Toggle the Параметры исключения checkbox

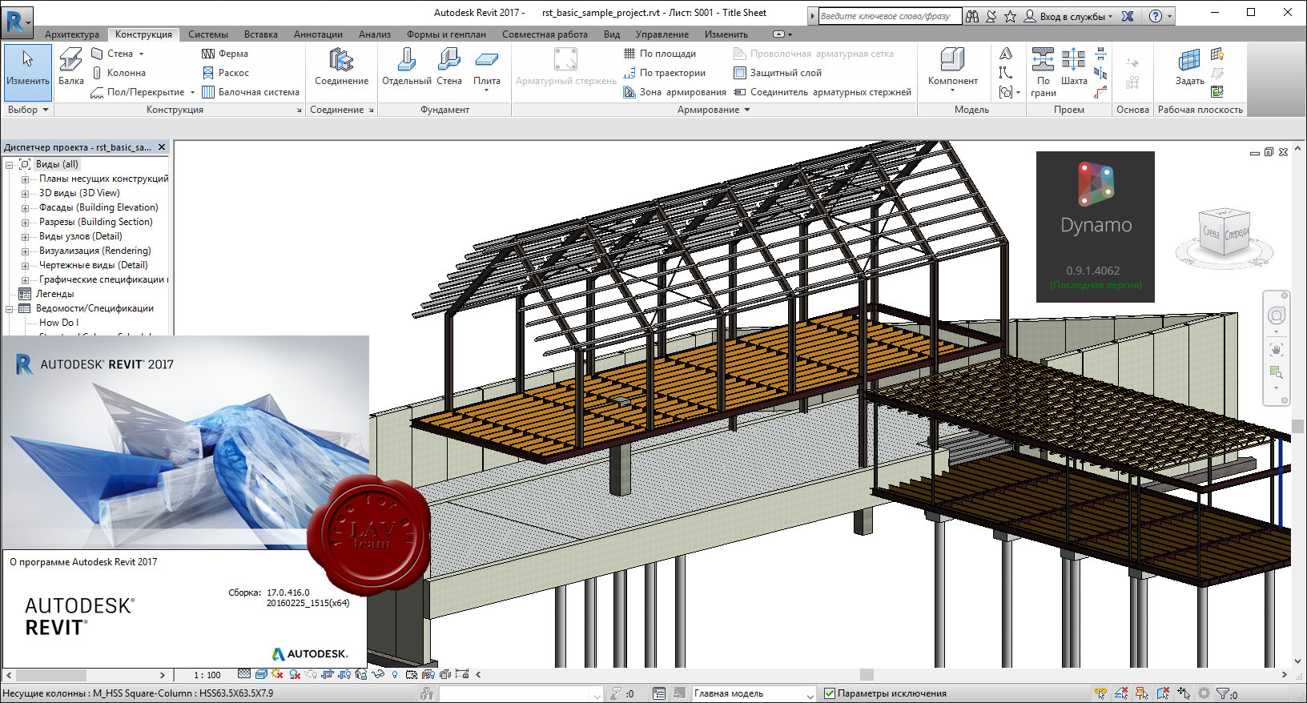830,693
